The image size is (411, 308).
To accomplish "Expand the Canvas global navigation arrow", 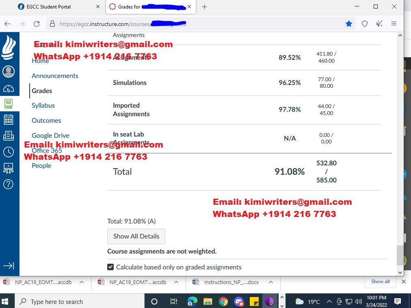I will click(9, 266).
